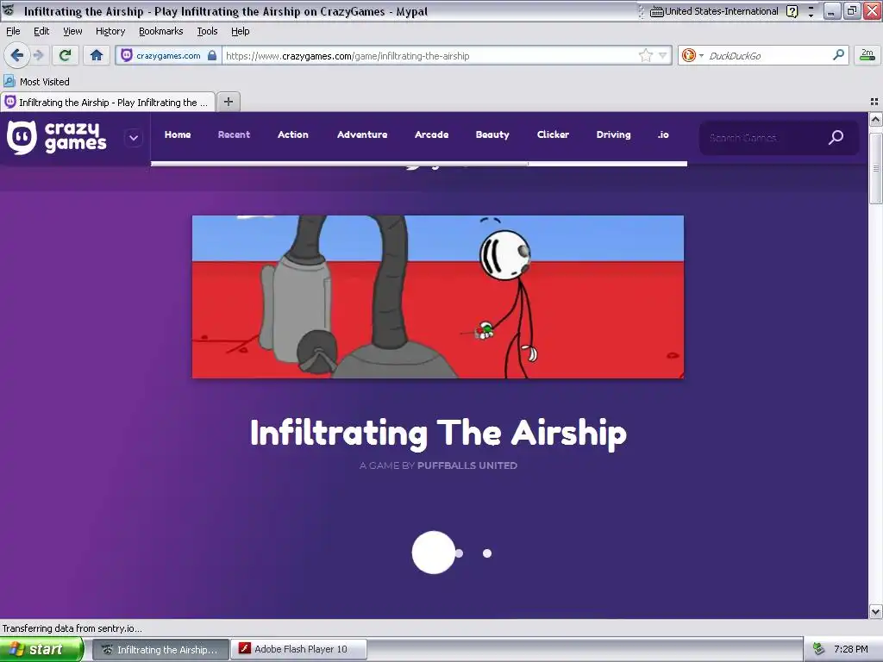The width and height of the screenshot is (883, 662).
Task: Switch to Adobe Flash Player 10 taskbar item
Action: pyautogui.click(x=299, y=649)
